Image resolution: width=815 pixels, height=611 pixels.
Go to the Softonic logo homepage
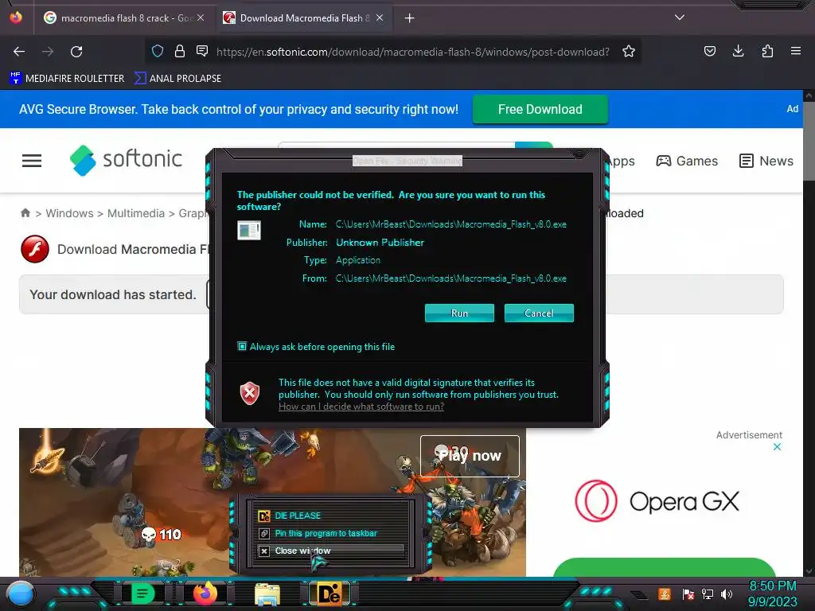[x=126, y=159]
